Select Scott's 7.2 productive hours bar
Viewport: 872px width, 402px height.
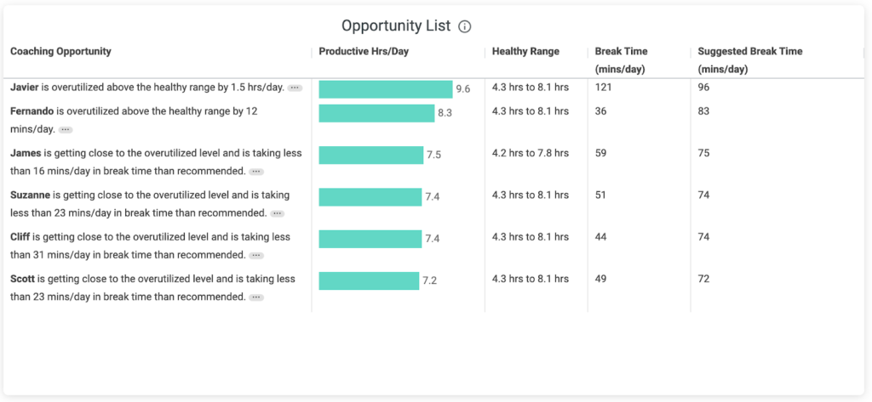[x=369, y=280]
